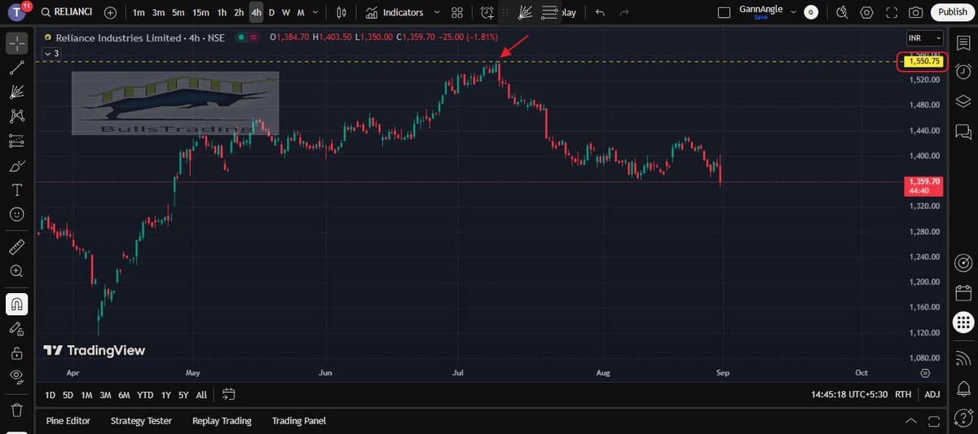Viewport: 978px width, 434px height.
Task: Open quick search lightning icon
Action: 843,12
